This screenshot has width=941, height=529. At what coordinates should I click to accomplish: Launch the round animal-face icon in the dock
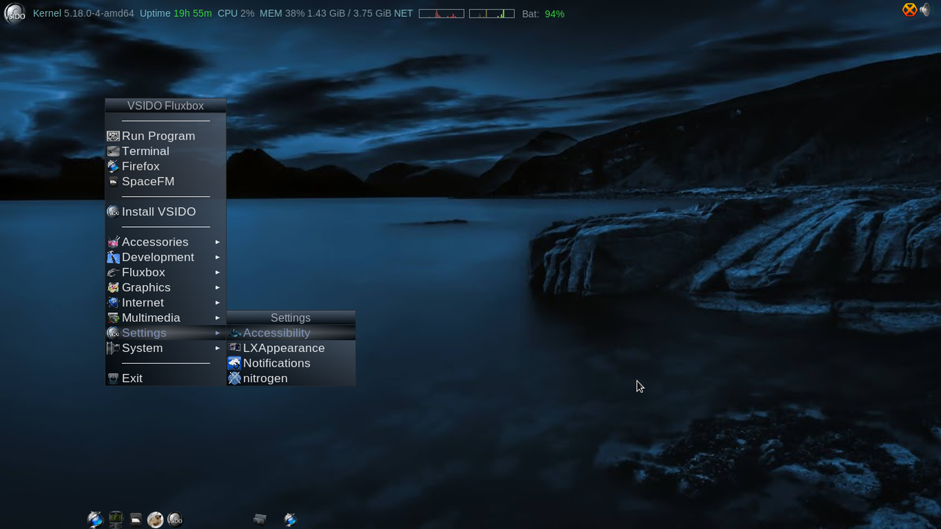(x=155, y=519)
